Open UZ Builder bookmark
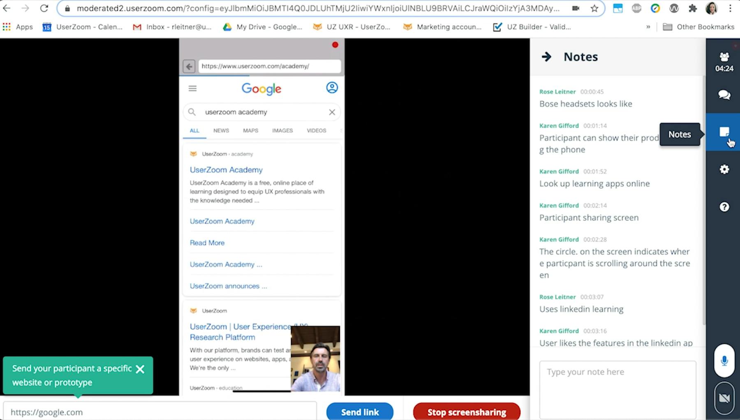 click(x=532, y=27)
